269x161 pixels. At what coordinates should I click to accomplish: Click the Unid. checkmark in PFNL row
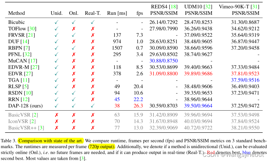coord(56,55)
